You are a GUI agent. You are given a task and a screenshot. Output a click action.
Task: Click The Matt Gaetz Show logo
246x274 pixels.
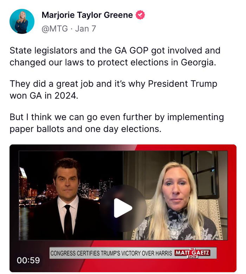click(x=192, y=253)
